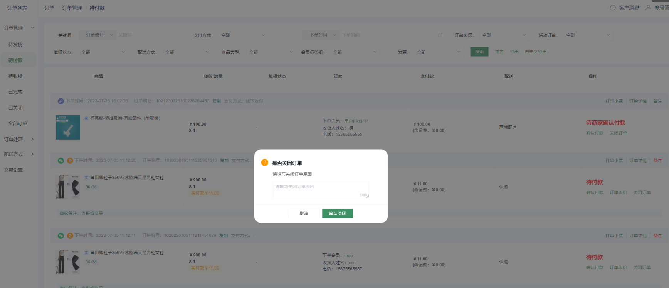The height and width of the screenshot is (288, 669).
Task: Open 交易设置 in sidebar
Action: coord(13,170)
